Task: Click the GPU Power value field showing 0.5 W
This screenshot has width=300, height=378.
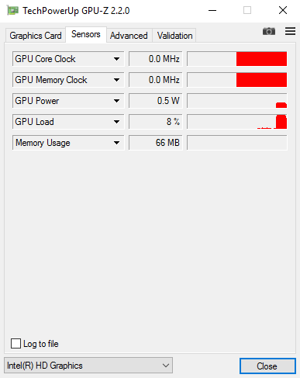Action: pyautogui.click(x=156, y=101)
